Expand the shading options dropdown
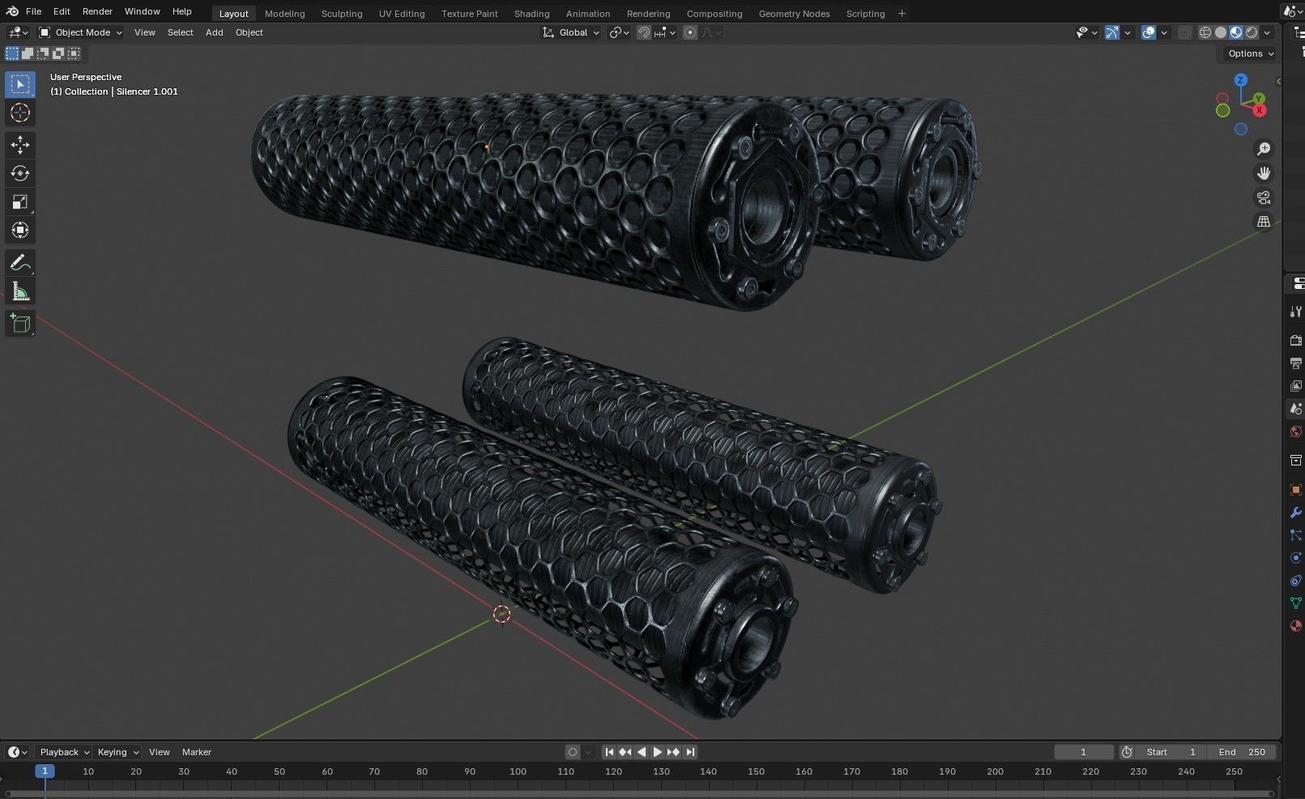The width and height of the screenshot is (1305, 799). (1267, 32)
